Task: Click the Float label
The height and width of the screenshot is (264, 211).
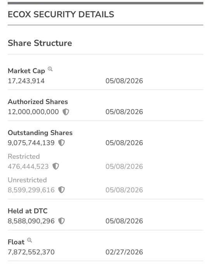Action: pos(16,242)
